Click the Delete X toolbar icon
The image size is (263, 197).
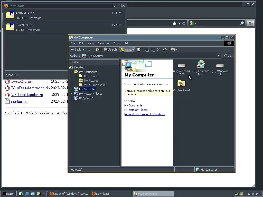pos(159,50)
